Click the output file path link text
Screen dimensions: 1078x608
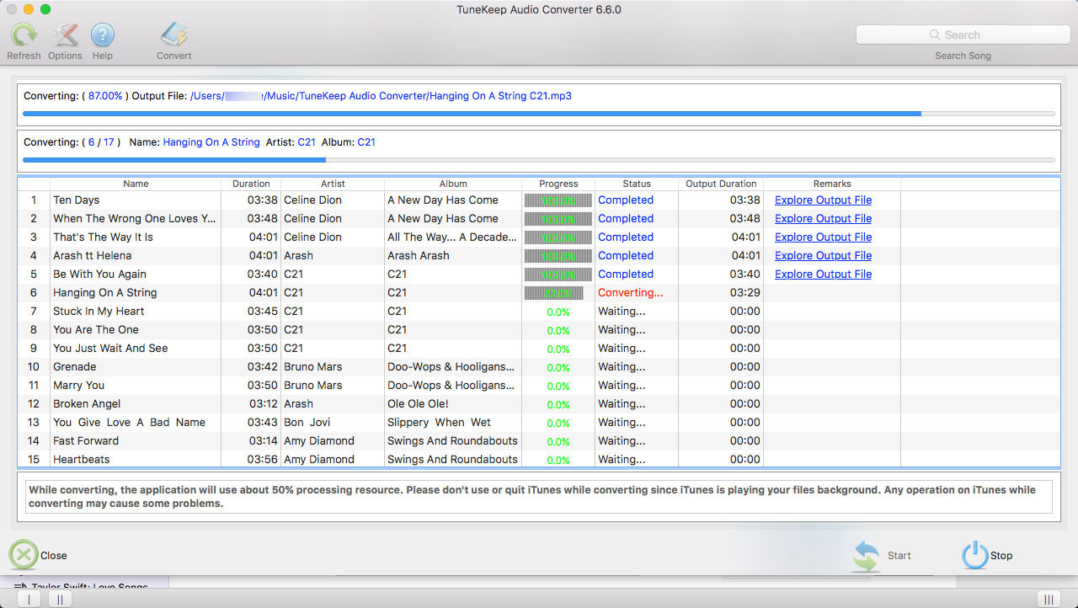(x=381, y=96)
